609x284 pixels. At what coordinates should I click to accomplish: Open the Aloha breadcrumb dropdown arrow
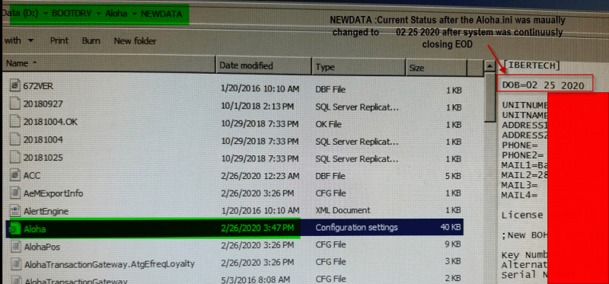pos(134,14)
